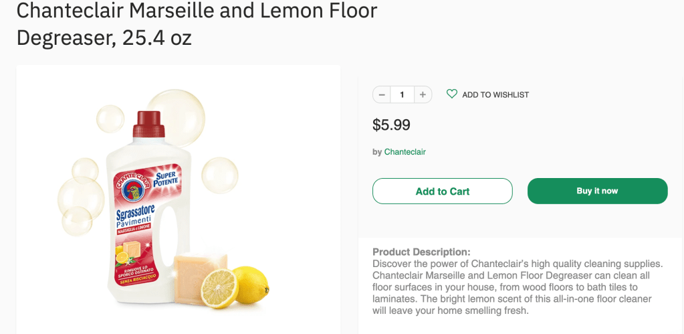Image resolution: width=684 pixels, height=334 pixels.
Task: Click the minus quantity button
Action: pyautogui.click(x=382, y=95)
